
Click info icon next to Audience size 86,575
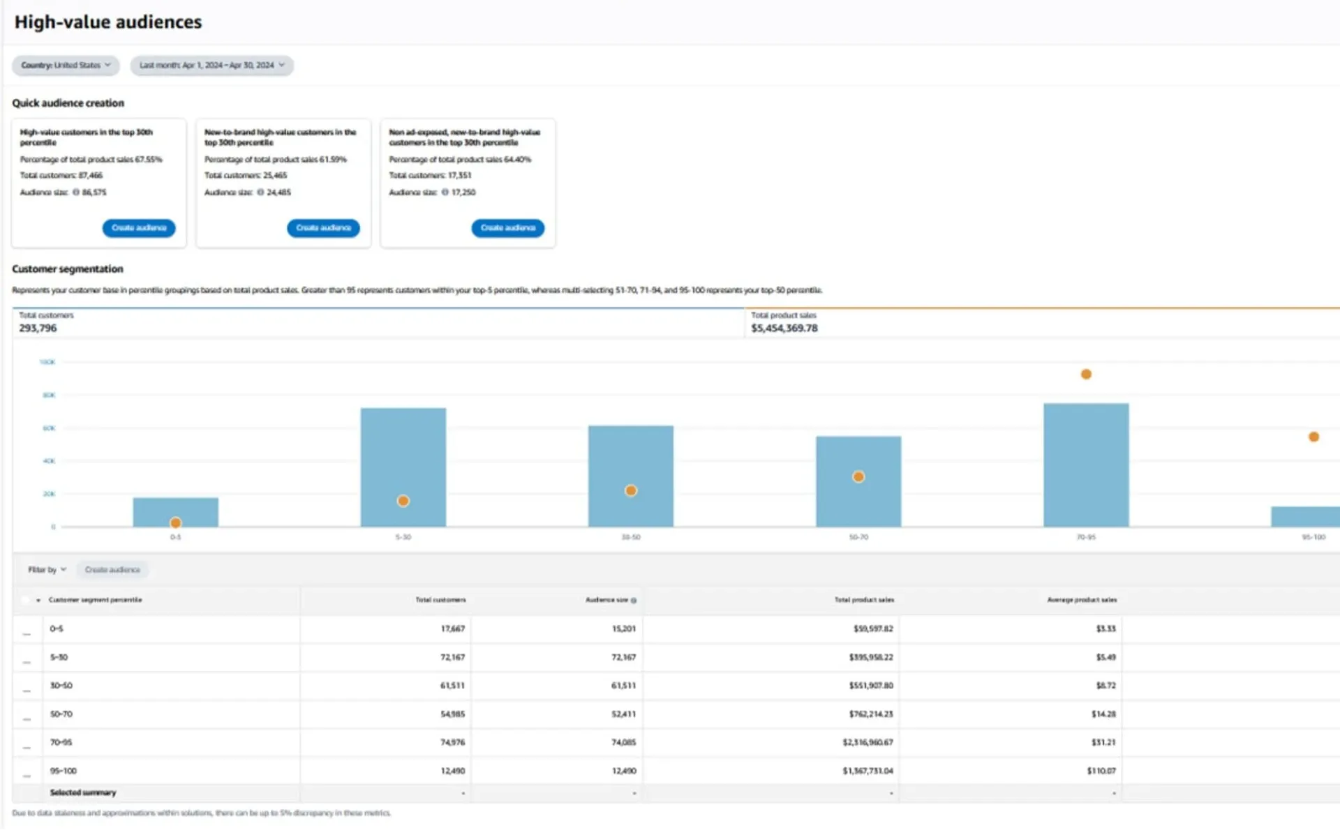(x=76, y=194)
